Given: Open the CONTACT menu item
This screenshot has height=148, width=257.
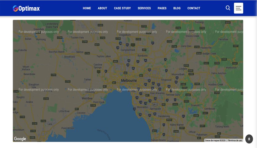Looking at the screenshot, I should 194,8.
